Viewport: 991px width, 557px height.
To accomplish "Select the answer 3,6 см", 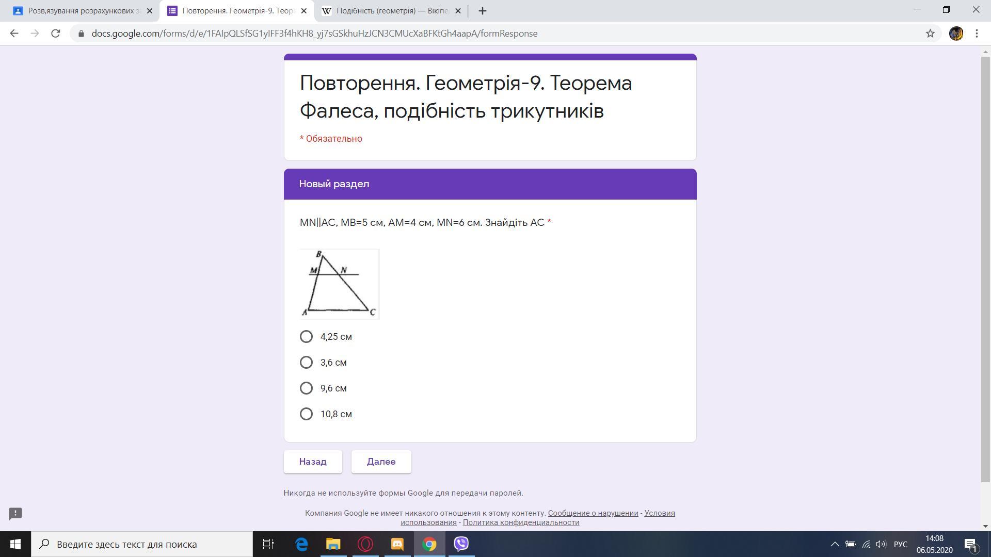I will point(306,363).
